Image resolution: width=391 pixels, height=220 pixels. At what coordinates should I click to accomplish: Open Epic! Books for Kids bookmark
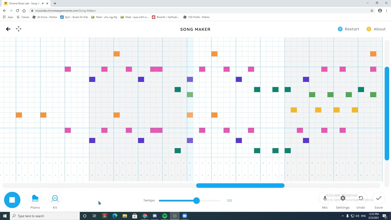(x=74, y=17)
